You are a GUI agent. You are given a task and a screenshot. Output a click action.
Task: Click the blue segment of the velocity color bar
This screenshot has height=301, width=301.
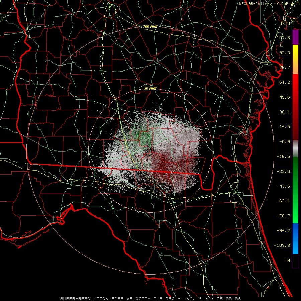(295, 238)
